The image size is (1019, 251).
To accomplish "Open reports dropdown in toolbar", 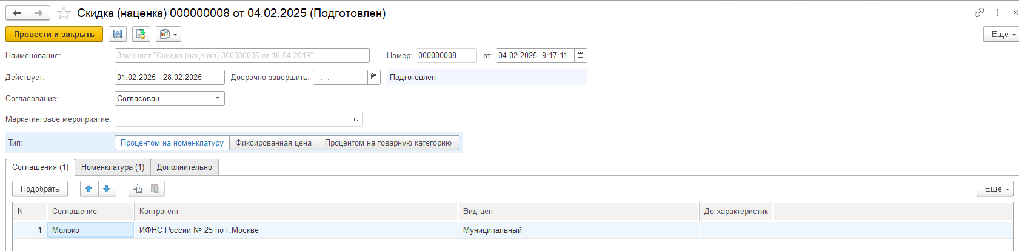I will pos(169,35).
